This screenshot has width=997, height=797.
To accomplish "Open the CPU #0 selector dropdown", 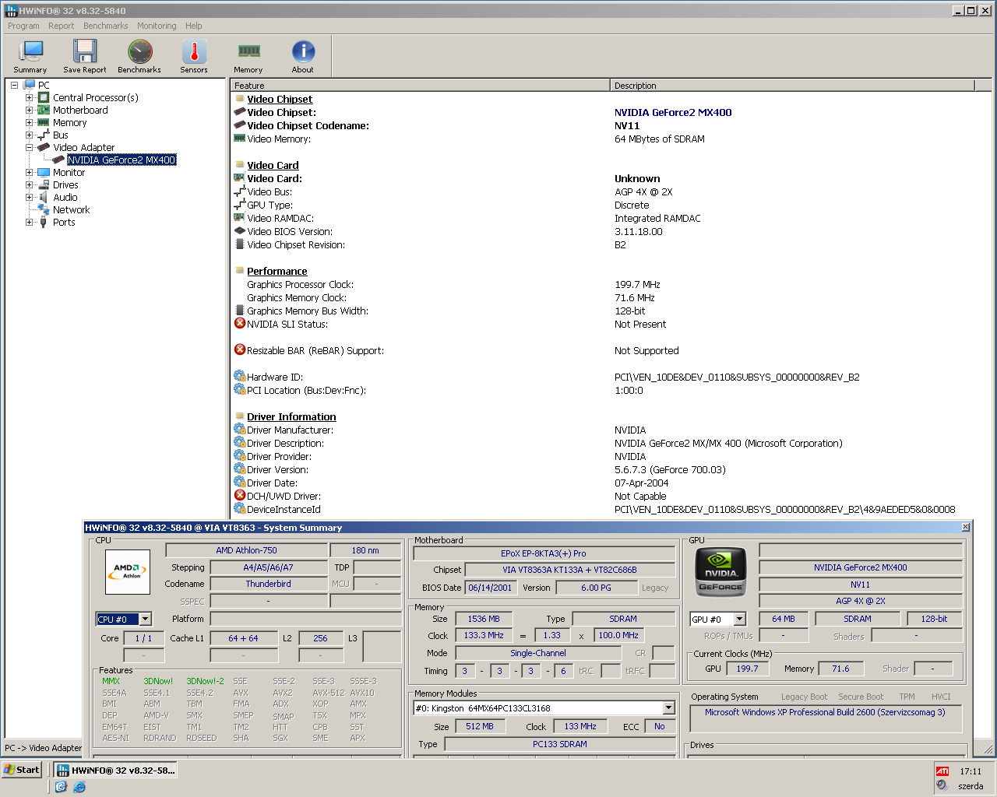I will pyautogui.click(x=146, y=620).
